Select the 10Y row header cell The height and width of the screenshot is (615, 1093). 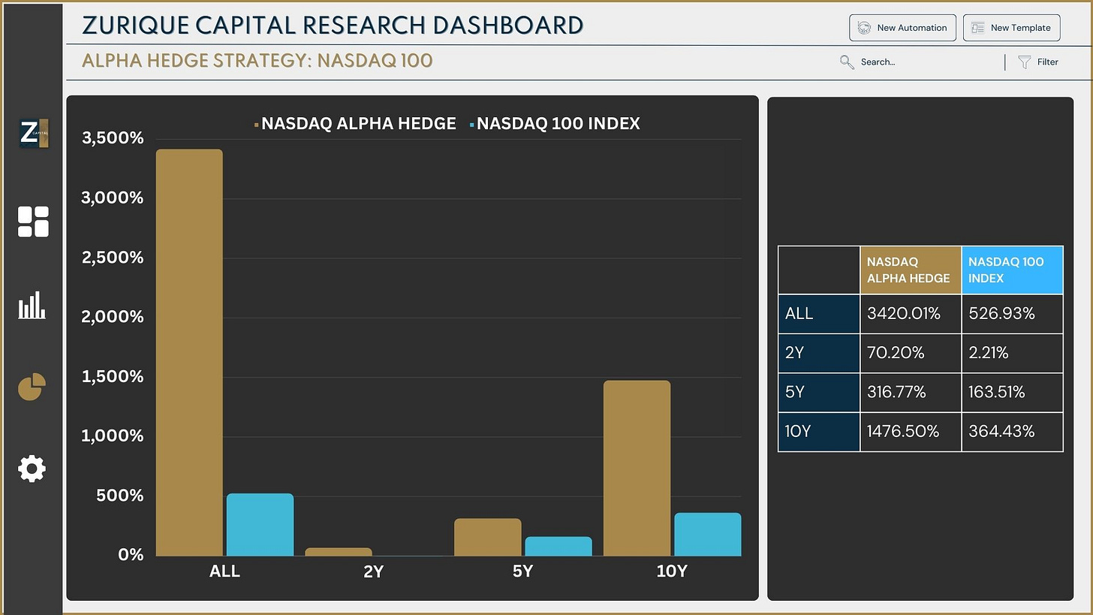click(818, 431)
